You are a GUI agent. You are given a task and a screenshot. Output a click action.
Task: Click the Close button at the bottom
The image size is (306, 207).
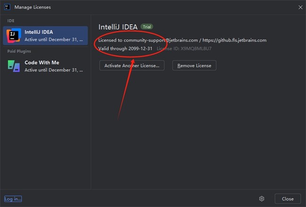(x=288, y=199)
